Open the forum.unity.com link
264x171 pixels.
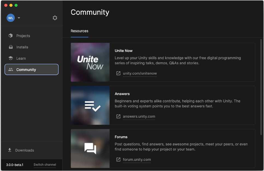(137, 160)
